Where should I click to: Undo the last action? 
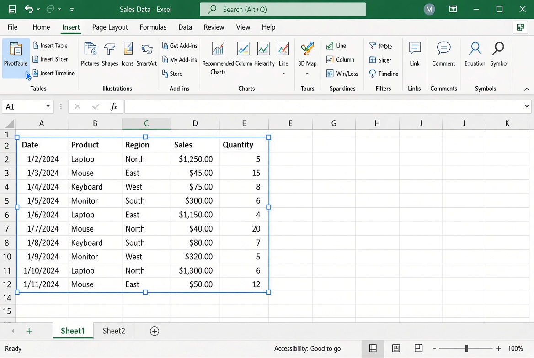29,9
